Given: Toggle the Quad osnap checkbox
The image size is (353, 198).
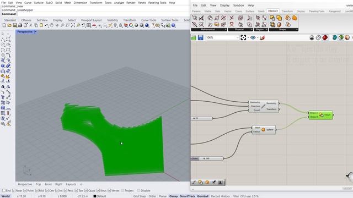Looking at the screenshot, I should 86,190.
